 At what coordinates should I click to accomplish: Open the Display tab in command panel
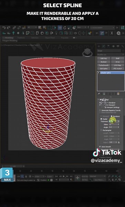pos(118,46)
